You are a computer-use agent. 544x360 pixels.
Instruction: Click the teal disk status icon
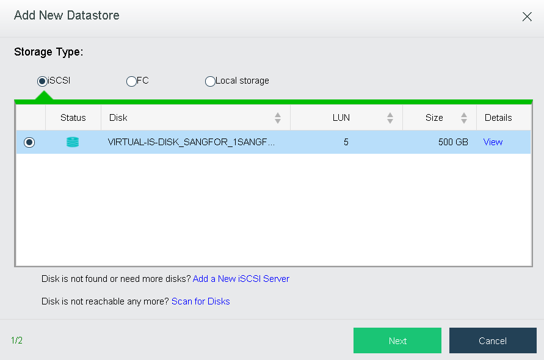click(73, 142)
